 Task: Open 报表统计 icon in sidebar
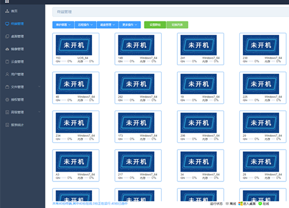point(7,125)
